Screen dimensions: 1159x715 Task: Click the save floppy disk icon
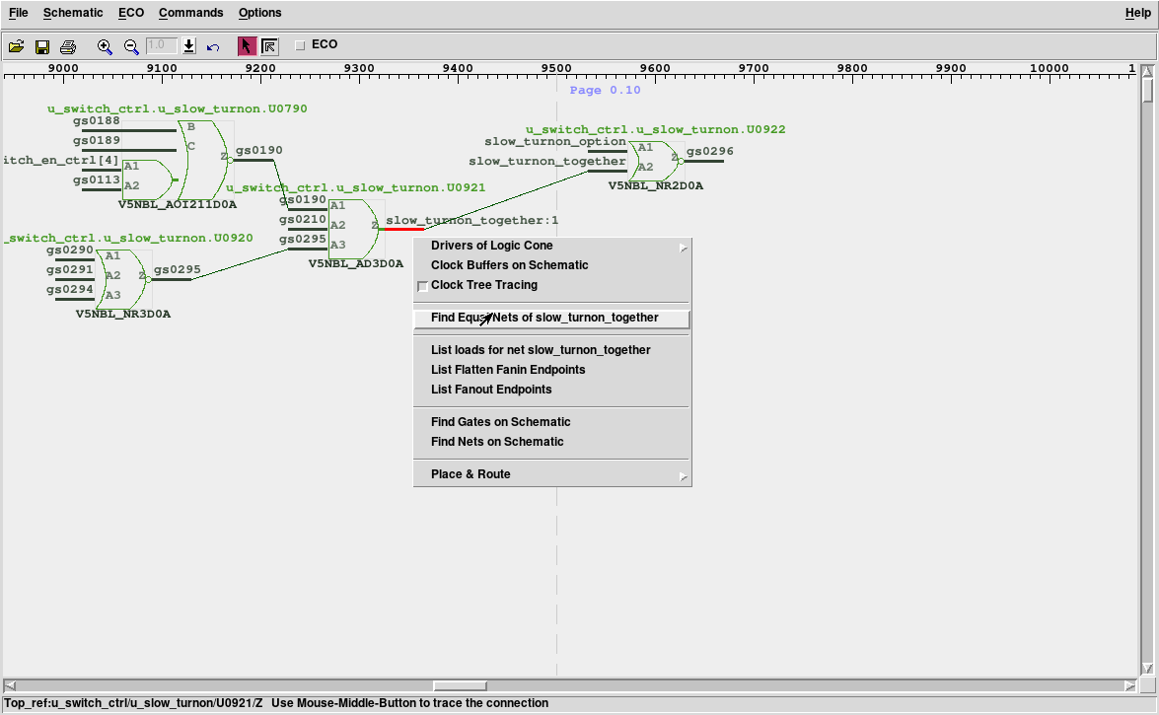pos(42,46)
